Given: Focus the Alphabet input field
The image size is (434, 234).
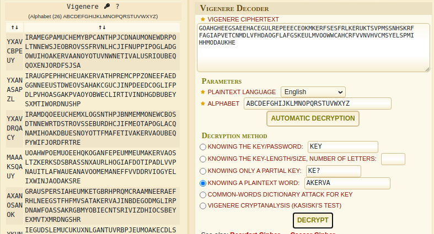Looking at the screenshot, I should [317, 104].
